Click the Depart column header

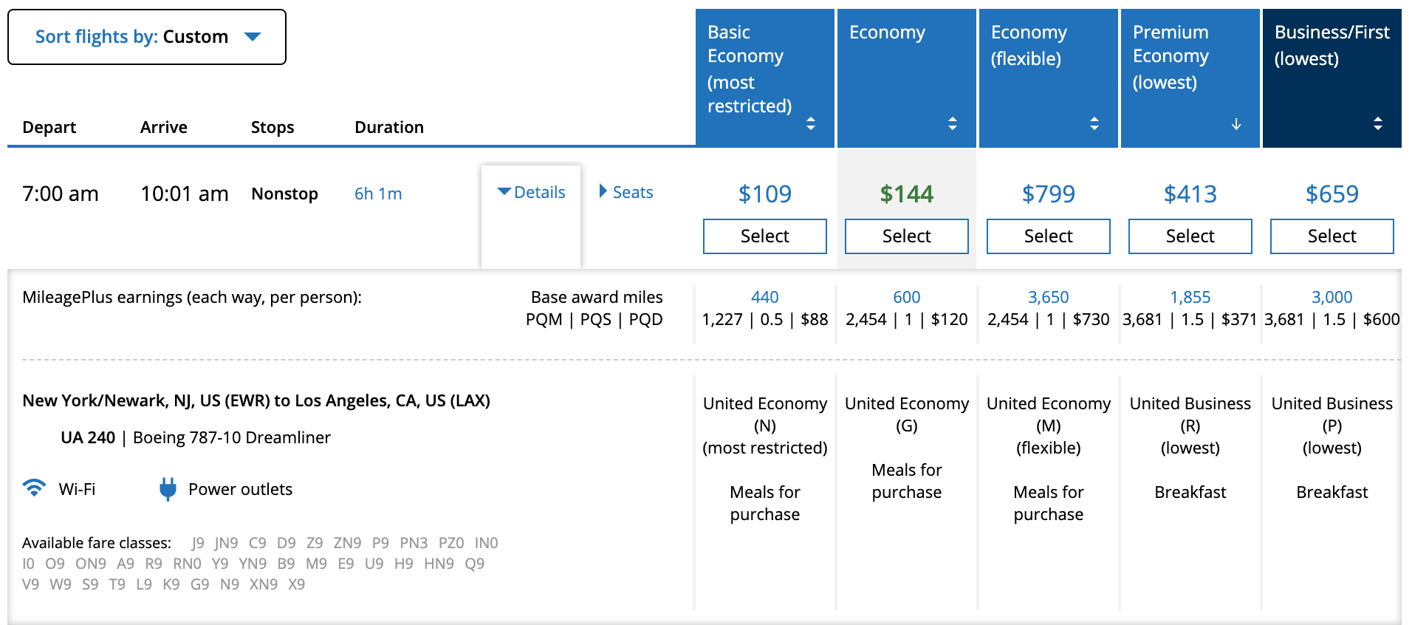point(49,127)
